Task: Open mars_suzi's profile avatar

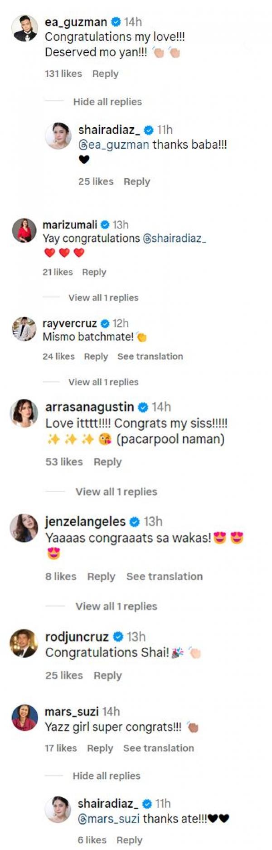Action: pos(24,718)
